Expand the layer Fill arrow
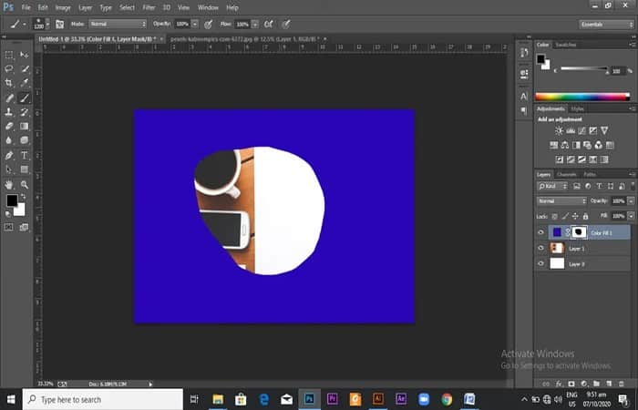This screenshot has height=410, width=638. click(x=631, y=217)
